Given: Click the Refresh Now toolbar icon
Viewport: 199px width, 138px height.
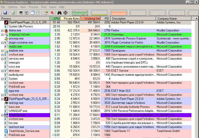Looking at the screenshot, I should click(x=13, y=13).
